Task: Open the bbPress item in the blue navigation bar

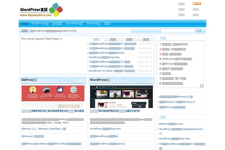Action: [93, 24]
